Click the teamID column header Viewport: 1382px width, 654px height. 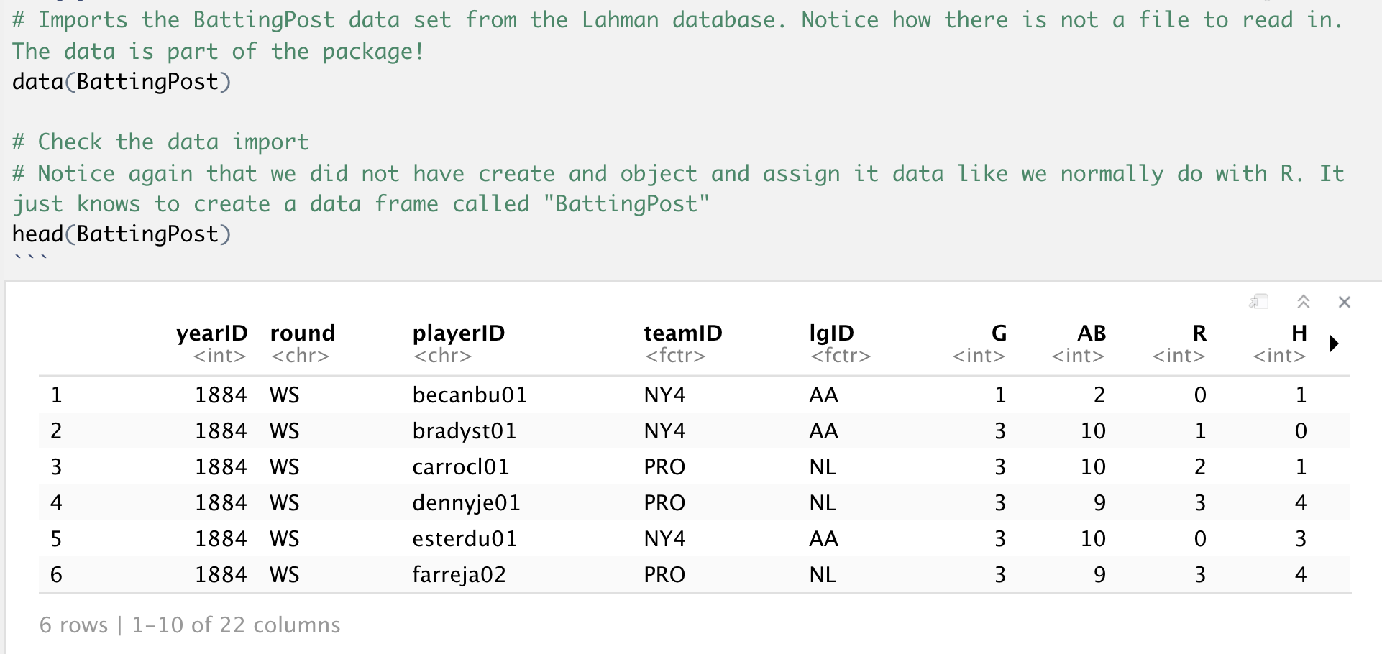click(682, 333)
